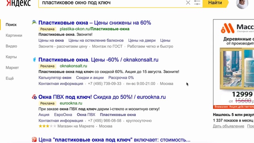Open eurookna 'Пластиковые окна' sitelink
This screenshot has height=143, width=254.
tap(118, 115)
